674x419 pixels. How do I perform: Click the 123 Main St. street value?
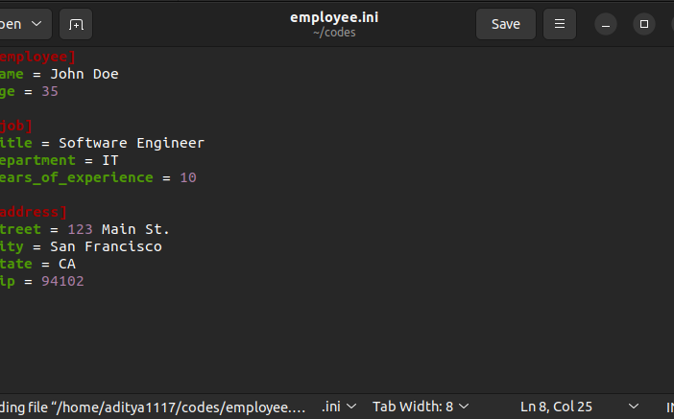119,229
